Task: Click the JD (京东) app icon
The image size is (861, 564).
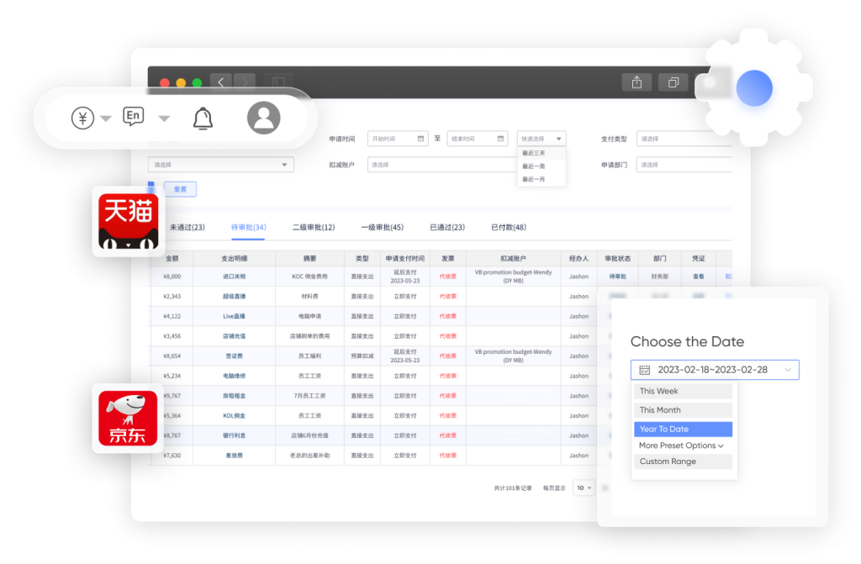Action: [x=127, y=418]
